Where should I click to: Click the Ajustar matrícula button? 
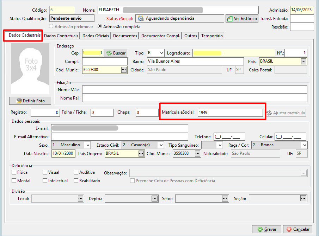[286, 113]
